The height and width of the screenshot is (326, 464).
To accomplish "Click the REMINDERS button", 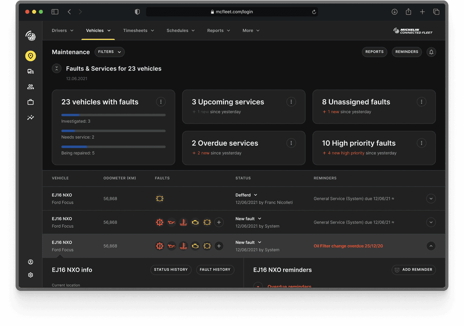I will point(407,52).
